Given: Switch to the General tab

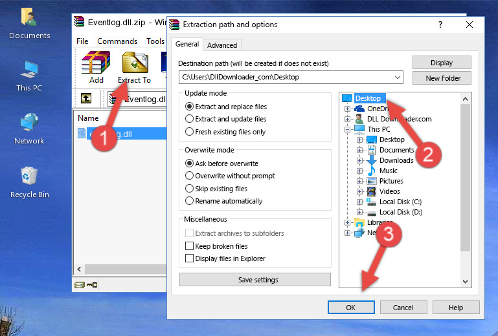Looking at the screenshot, I should [187, 44].
